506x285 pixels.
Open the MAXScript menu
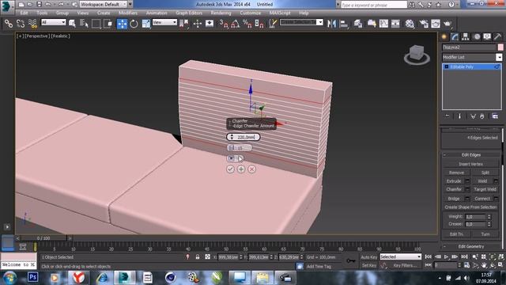[x=280, y=13]
